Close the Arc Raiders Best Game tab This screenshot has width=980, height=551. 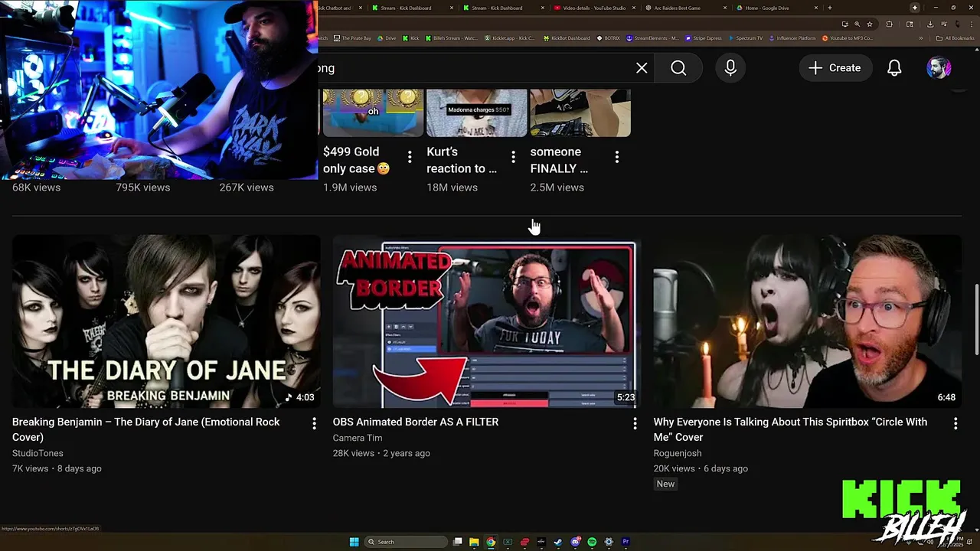(724, 8)
